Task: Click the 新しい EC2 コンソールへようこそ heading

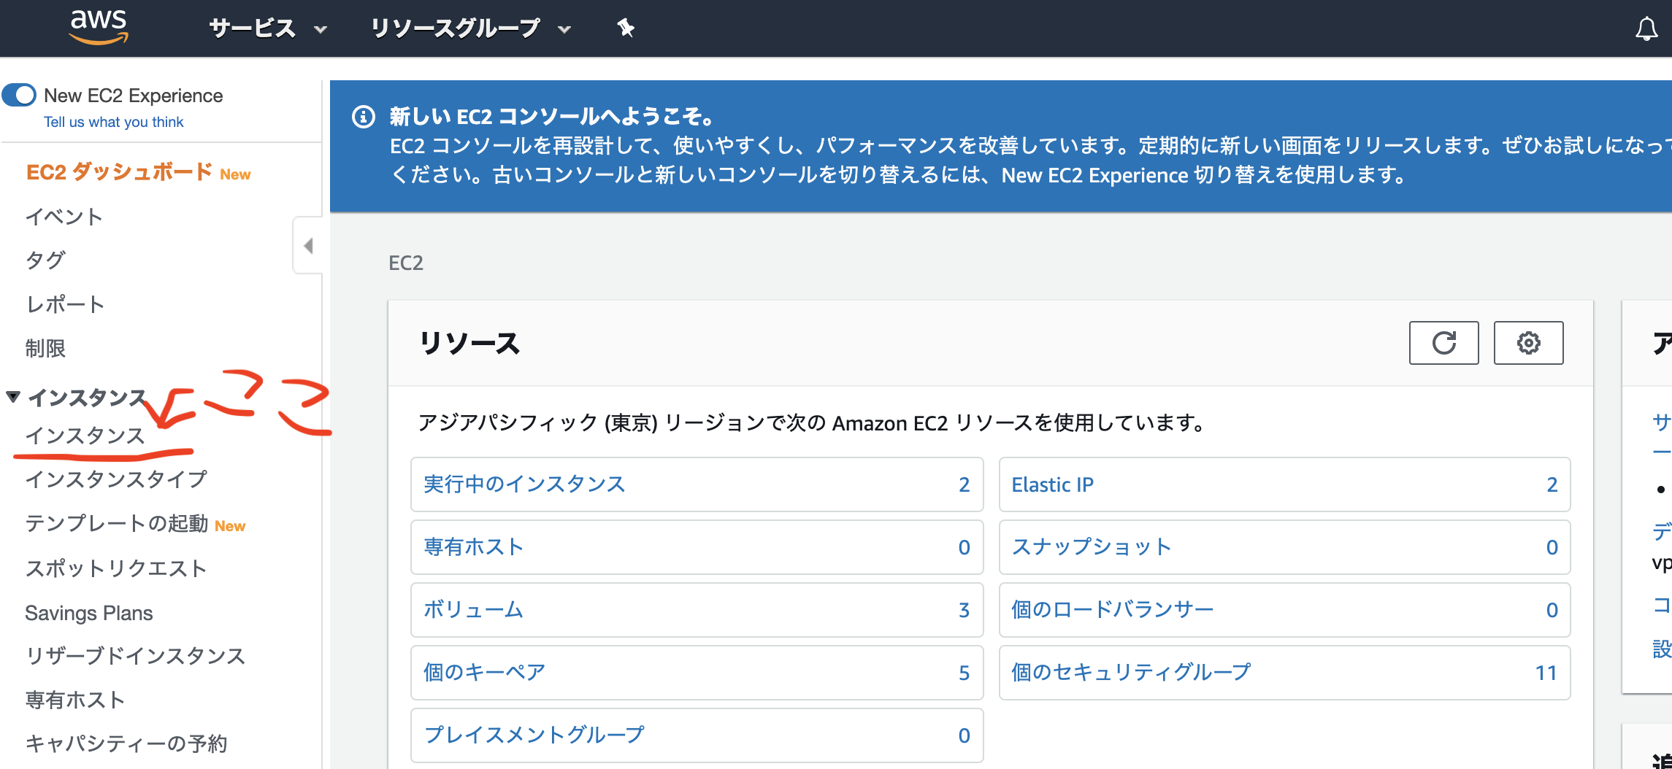Action: tap(551, 116)
